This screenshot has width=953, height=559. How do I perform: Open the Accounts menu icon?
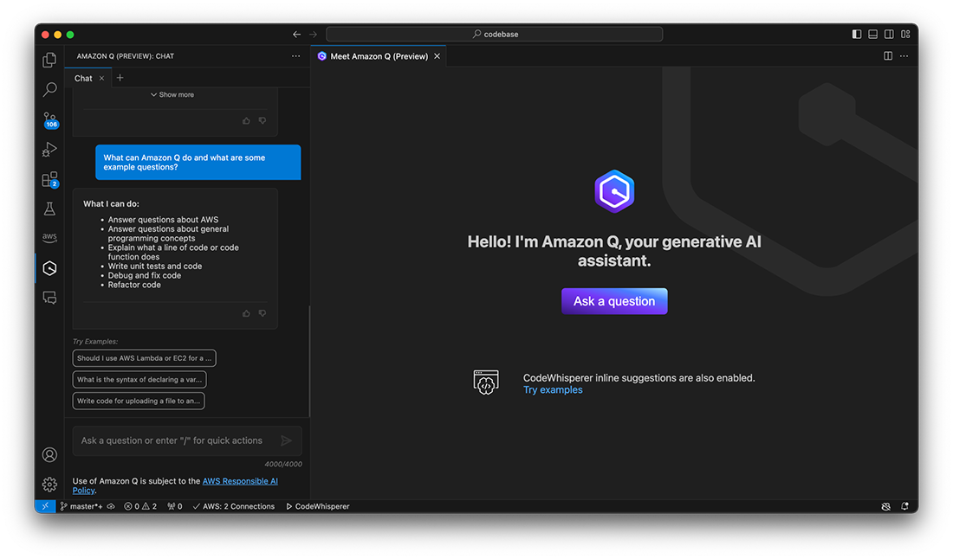(50, 454)
